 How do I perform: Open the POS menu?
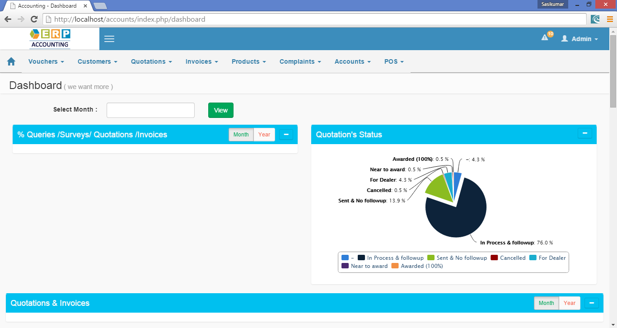393,61
